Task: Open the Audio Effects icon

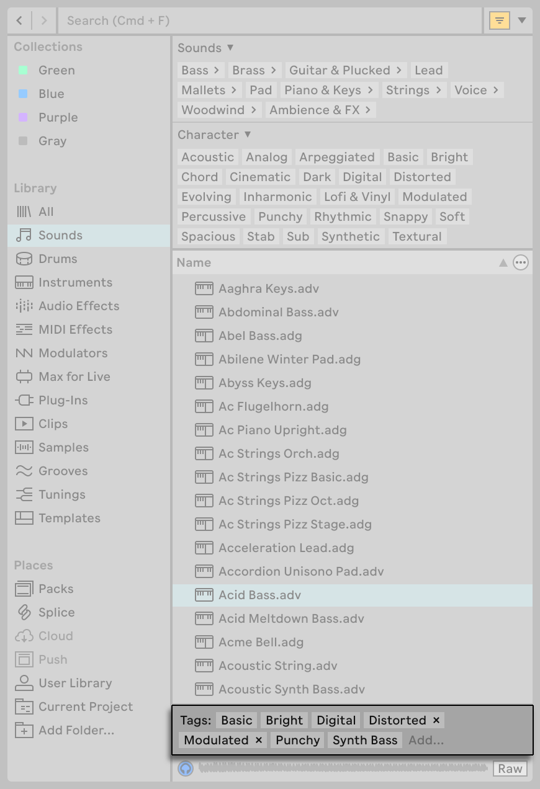Action: point(24,306)
